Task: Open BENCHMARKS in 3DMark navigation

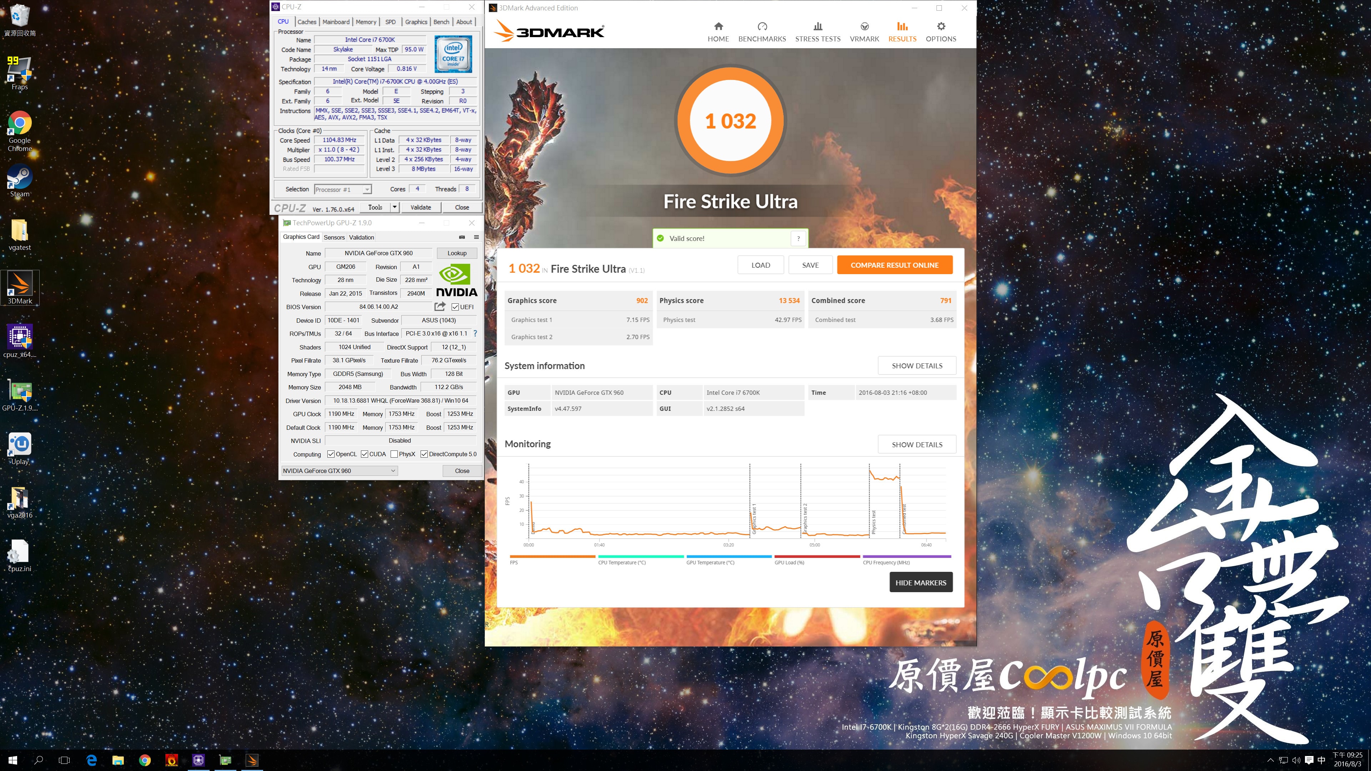Action: pos(762,32)
